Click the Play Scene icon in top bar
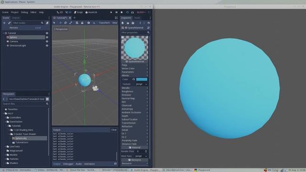 point(127,12)
